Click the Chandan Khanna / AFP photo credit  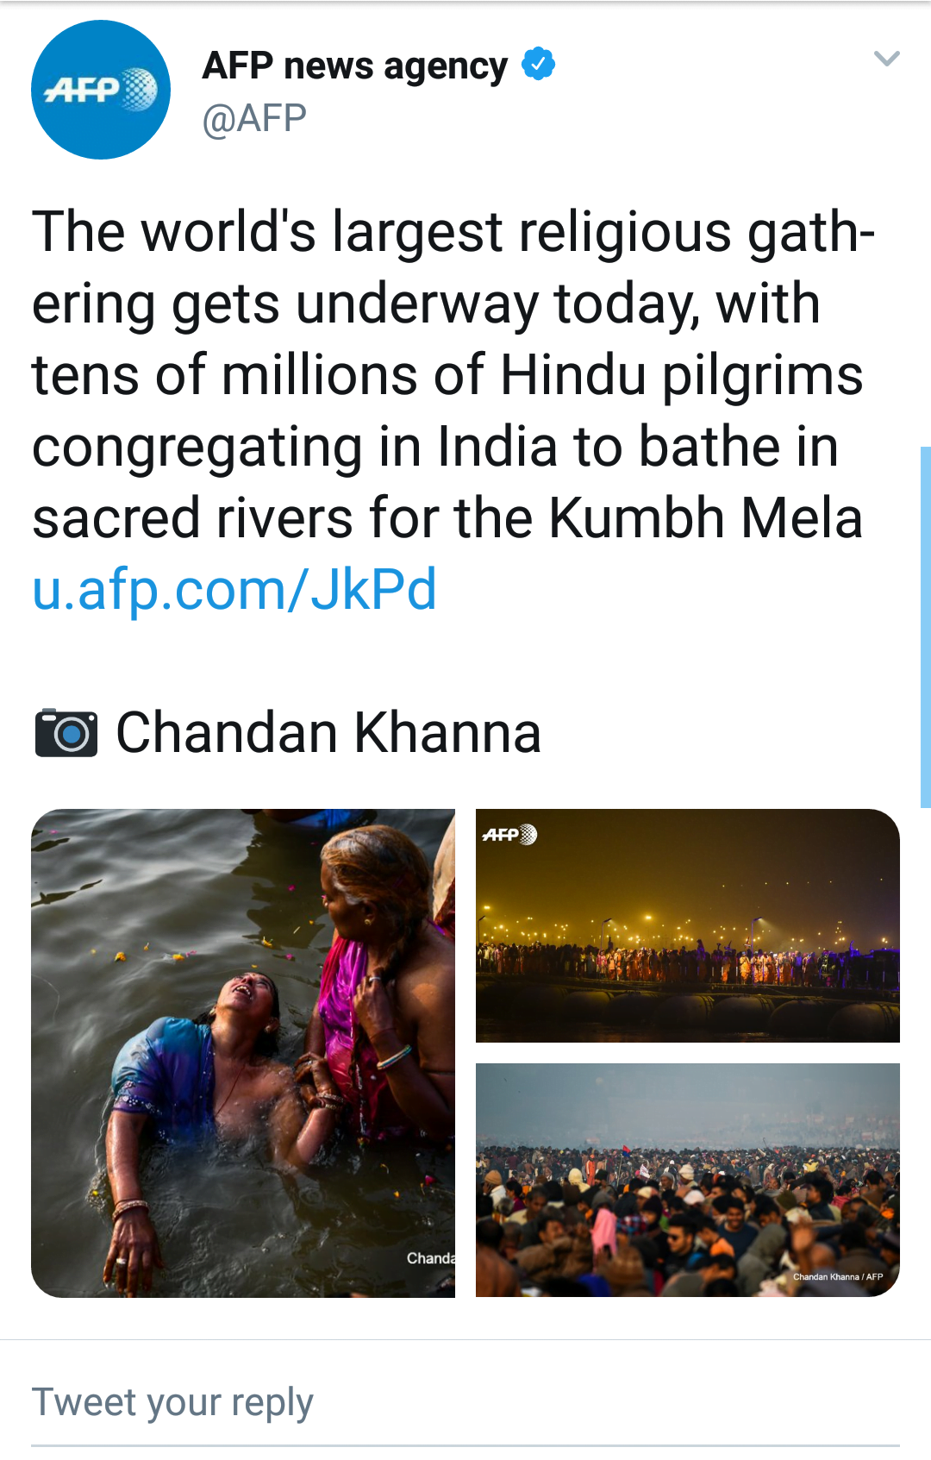837,1276
